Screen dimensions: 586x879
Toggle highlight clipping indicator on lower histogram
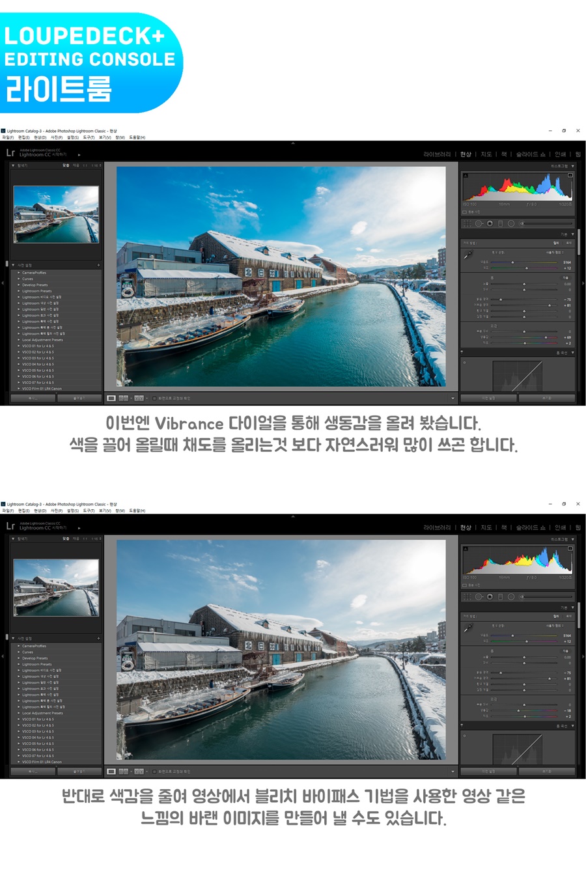coord(570,548)
